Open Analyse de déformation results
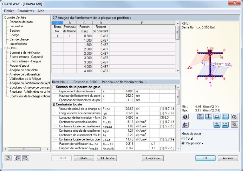This screenshot has height=171, width=243. pos(25,74)
